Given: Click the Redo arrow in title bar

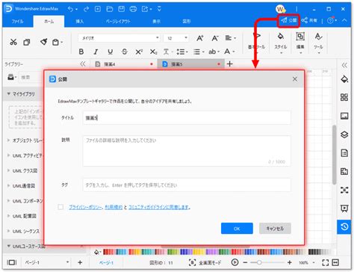Looking at the screenshot, I should click(x=86, y=9).
